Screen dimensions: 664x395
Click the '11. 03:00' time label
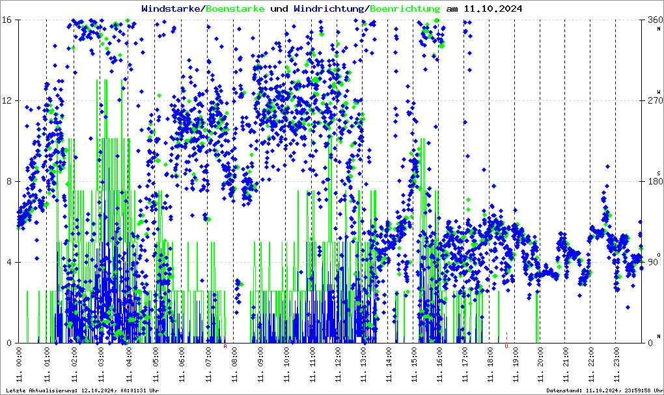coord(101,365)
